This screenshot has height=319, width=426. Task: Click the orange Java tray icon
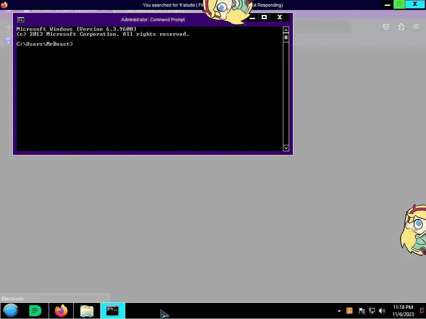(349, 311)
